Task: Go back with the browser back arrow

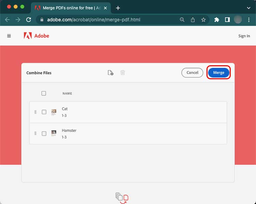Action: pyautogui.click(x=8, y=20)
